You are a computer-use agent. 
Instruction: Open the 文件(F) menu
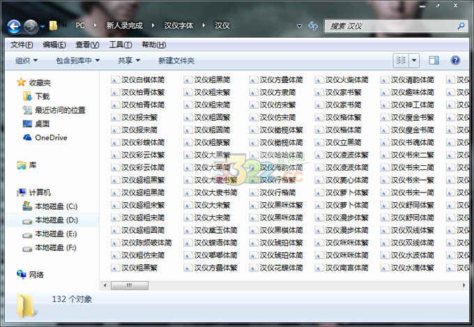(x=22, y=45)
